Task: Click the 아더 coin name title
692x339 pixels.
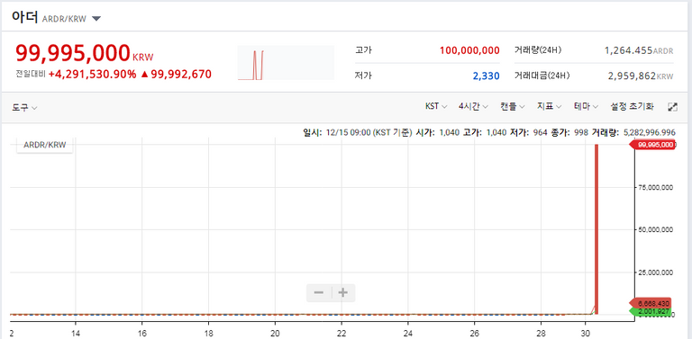Action: [x=25, y=17]
